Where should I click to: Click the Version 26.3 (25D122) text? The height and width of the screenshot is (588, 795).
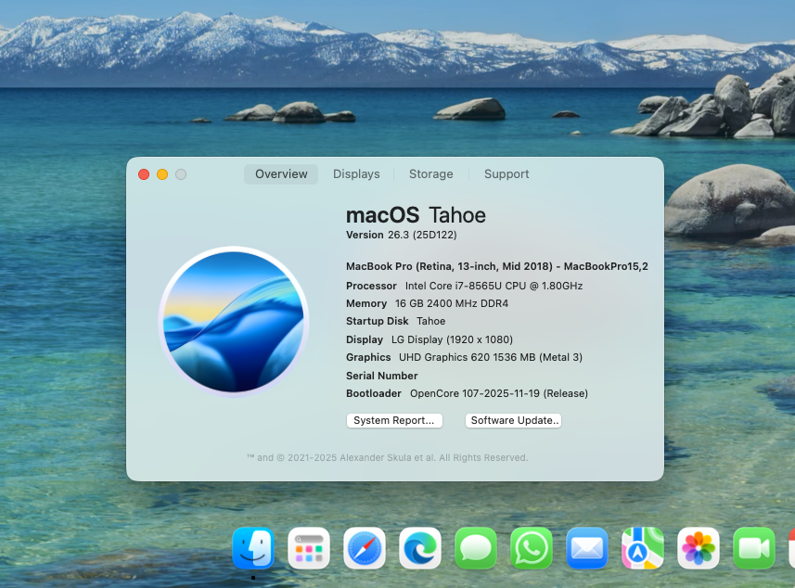402,235
